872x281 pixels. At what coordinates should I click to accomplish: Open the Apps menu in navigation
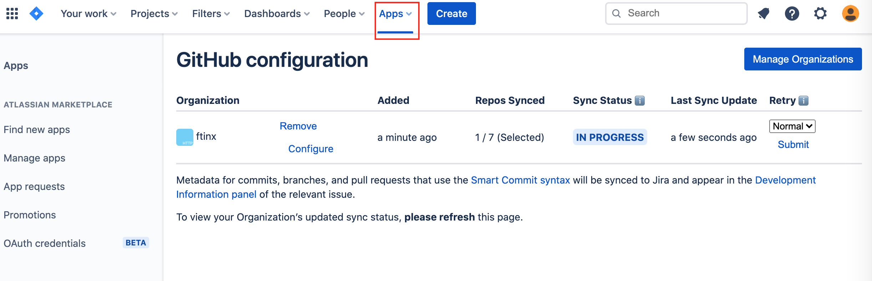tap(395, 14)
